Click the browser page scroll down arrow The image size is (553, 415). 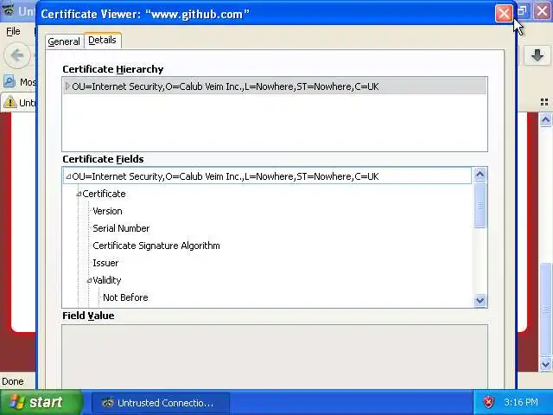point(545,364)
